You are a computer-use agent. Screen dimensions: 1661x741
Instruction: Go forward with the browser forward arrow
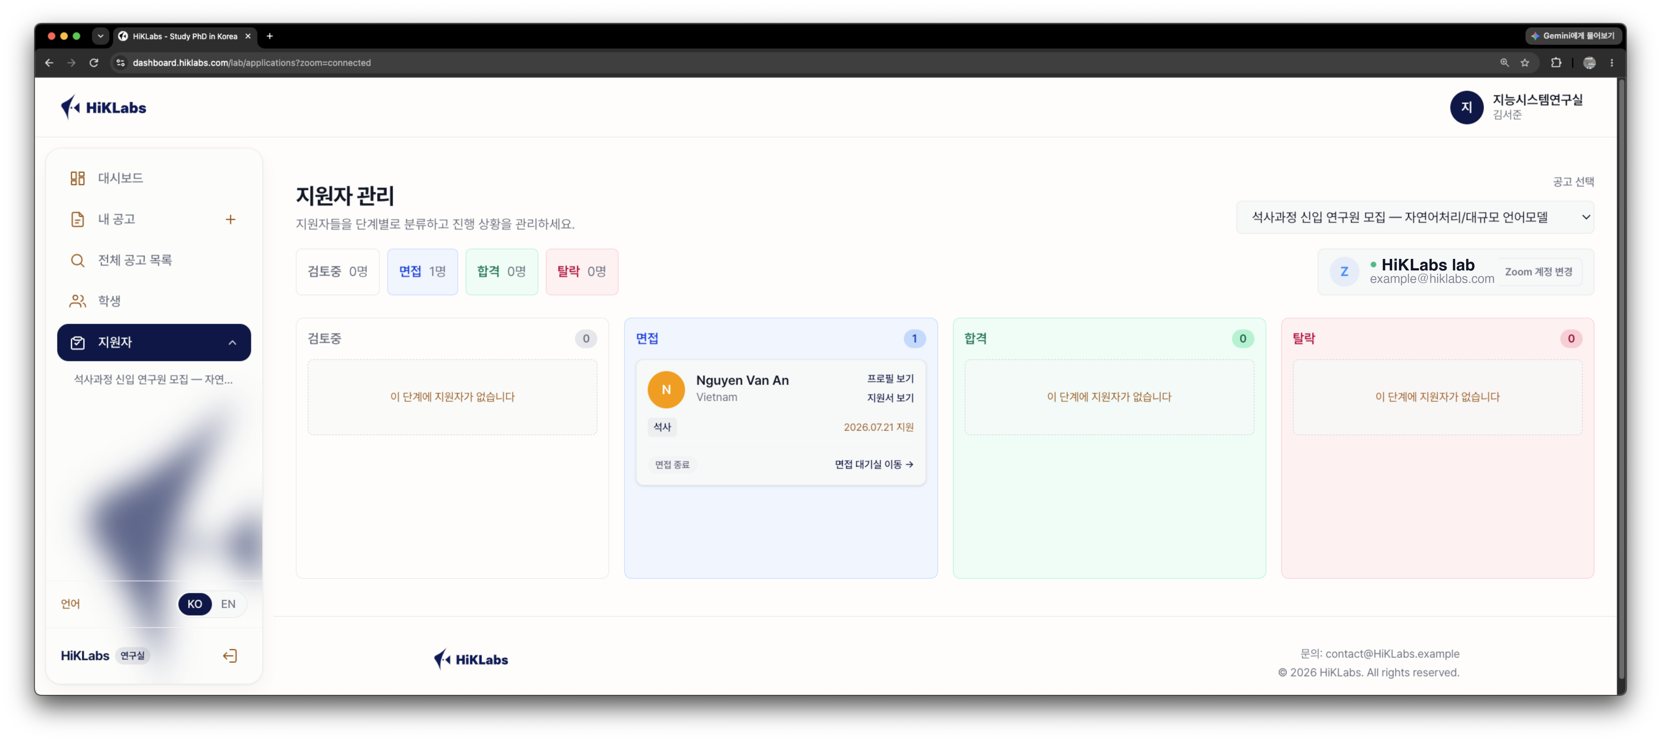pyautogui.click(x=71, y=62)
